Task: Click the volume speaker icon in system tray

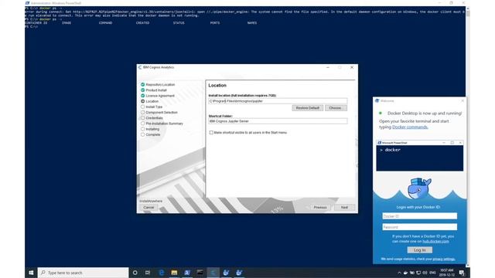Action: point(425,273)
